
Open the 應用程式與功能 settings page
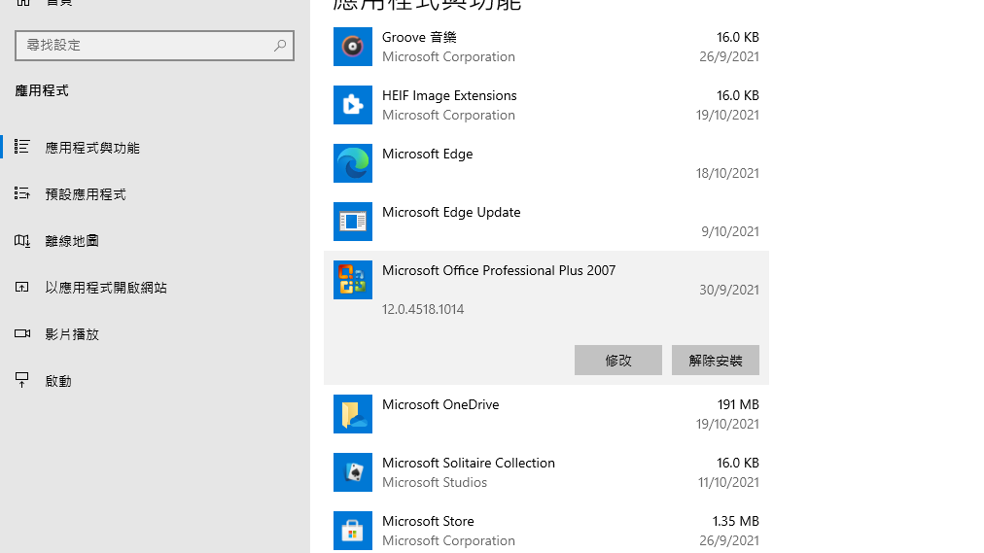[x=155, y=148]
